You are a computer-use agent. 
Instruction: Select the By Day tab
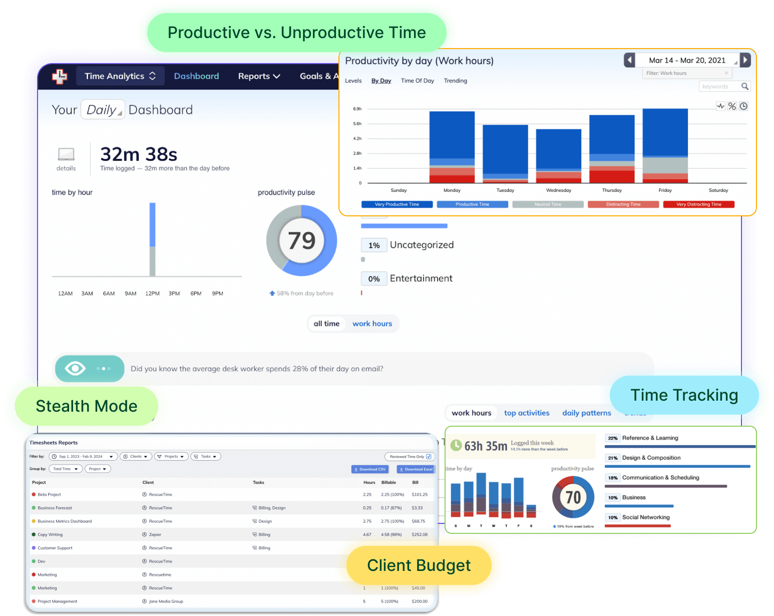pos(381,81)
